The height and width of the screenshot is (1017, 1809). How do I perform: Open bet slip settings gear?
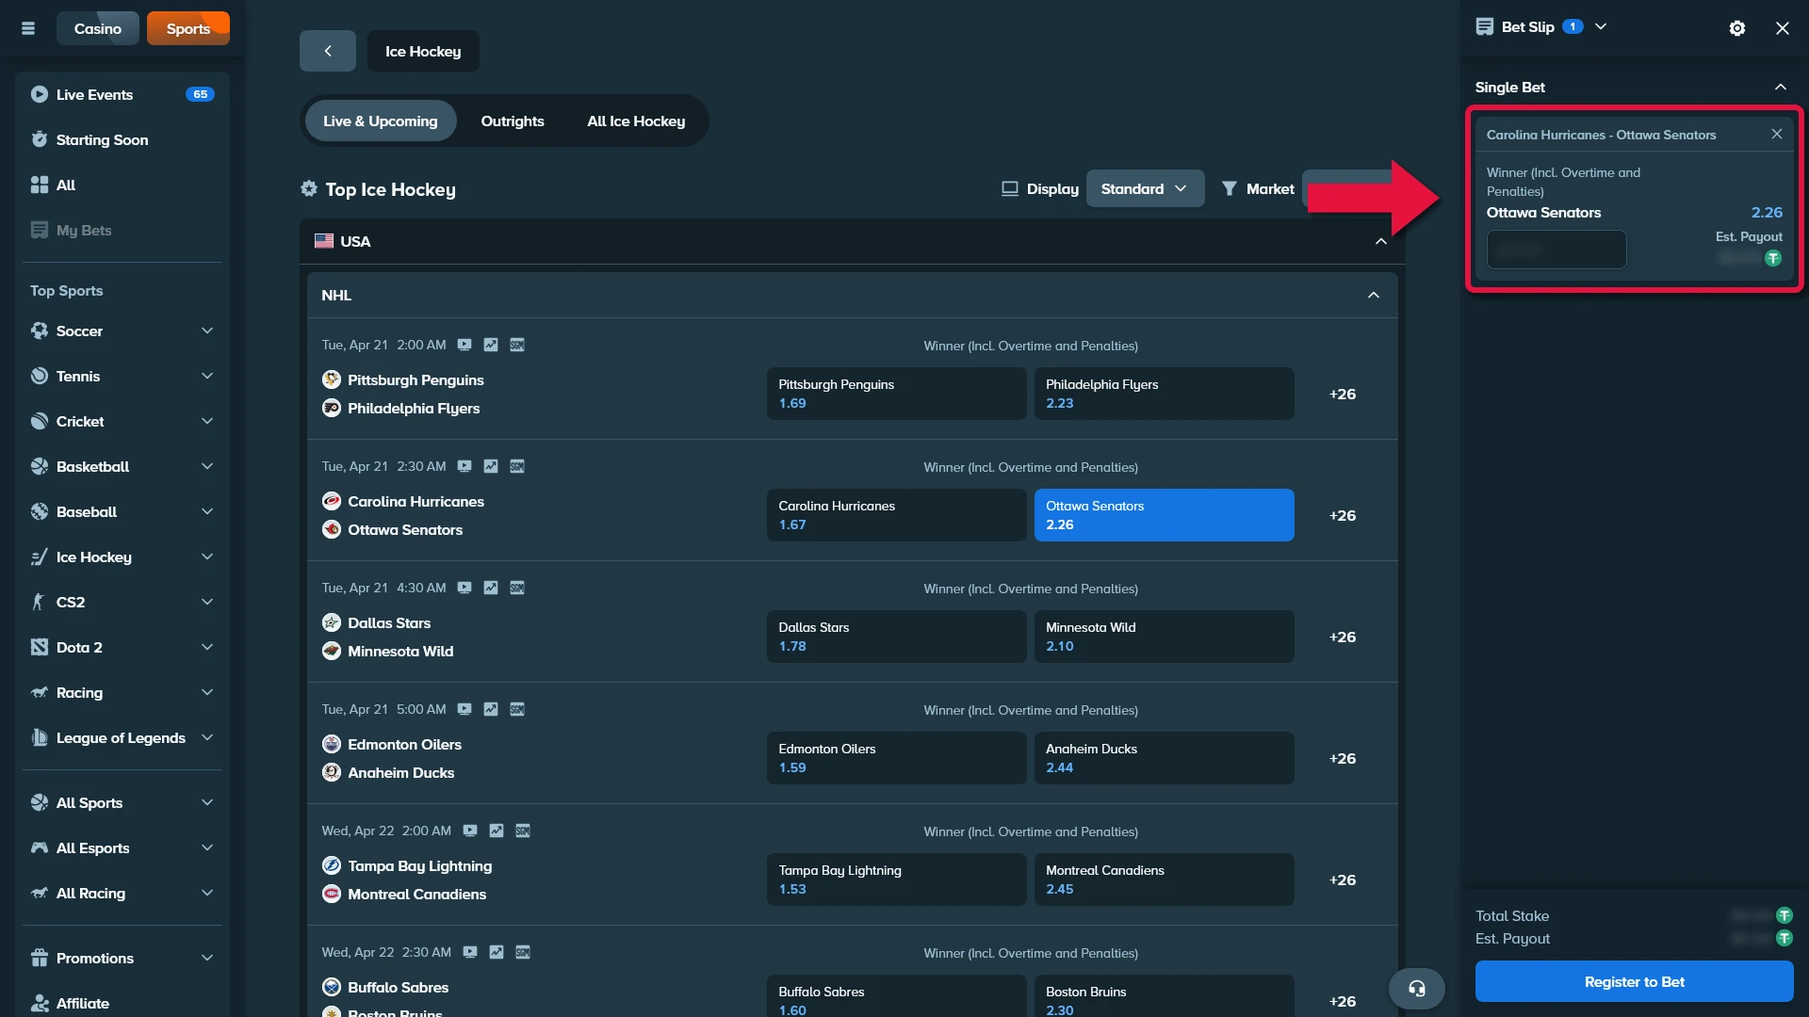1737,28
